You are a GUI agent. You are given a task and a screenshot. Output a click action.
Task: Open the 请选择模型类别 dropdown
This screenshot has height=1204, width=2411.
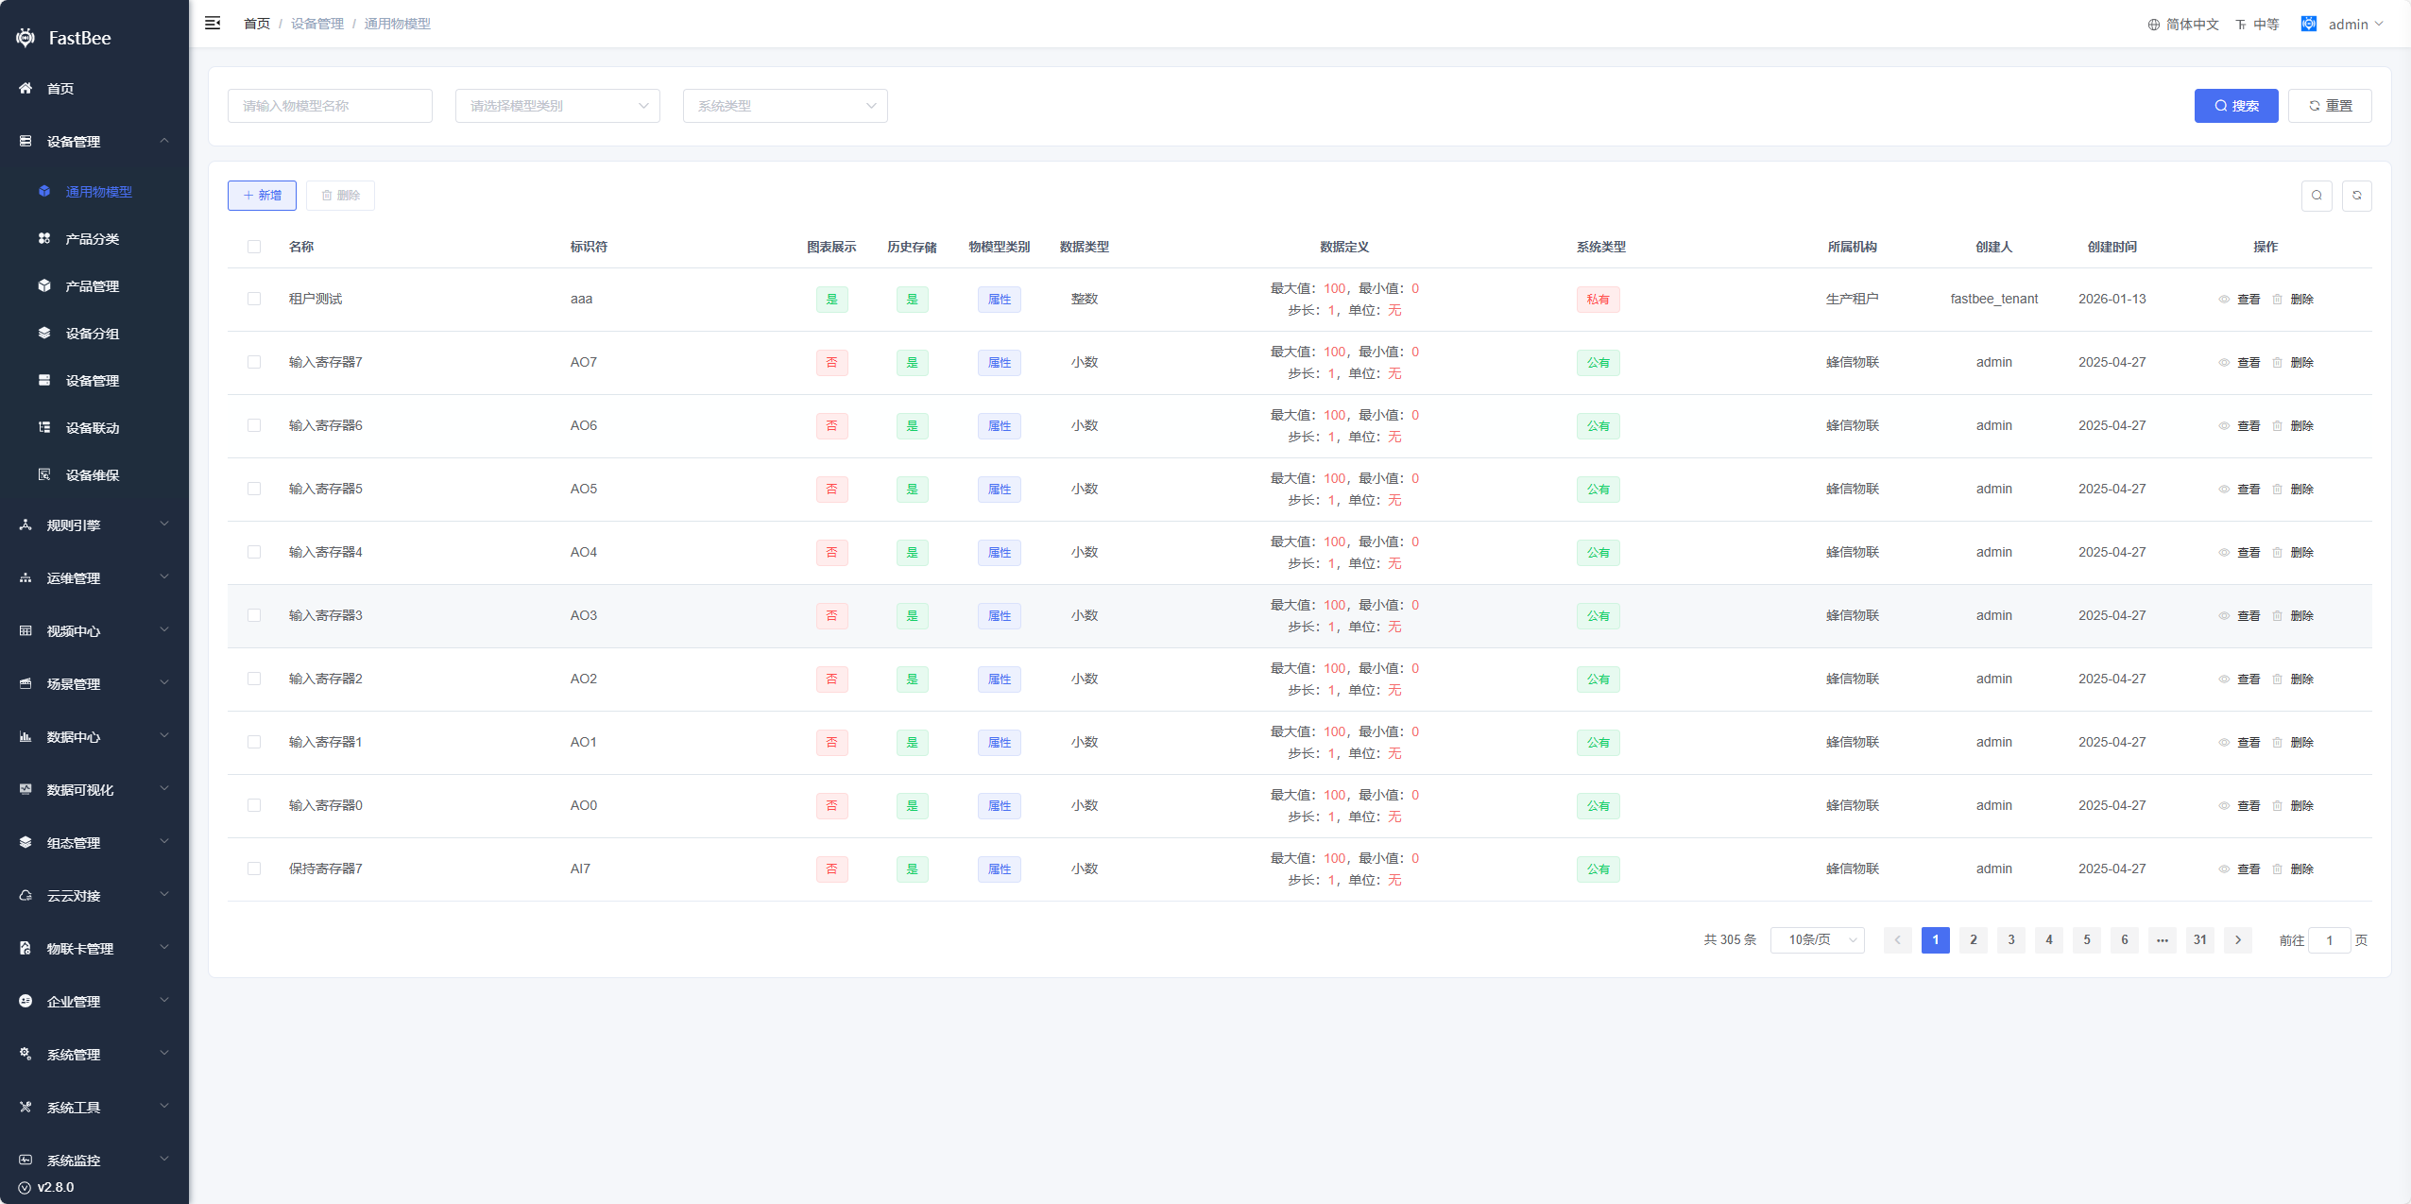click(556, 106)
